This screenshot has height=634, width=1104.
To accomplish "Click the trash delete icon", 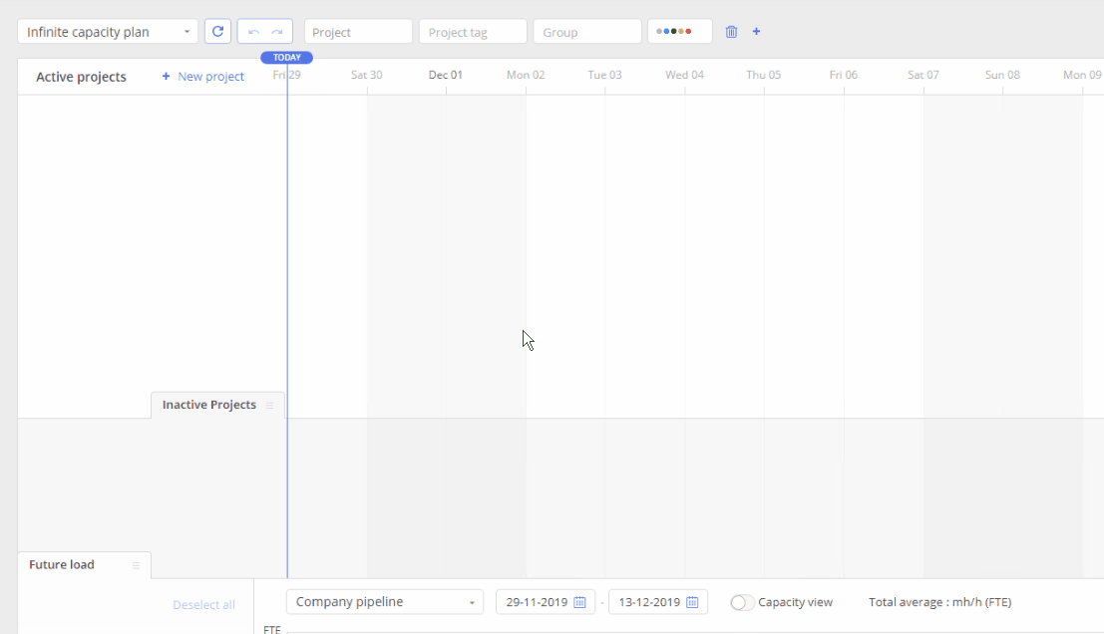I will [731, 32].
